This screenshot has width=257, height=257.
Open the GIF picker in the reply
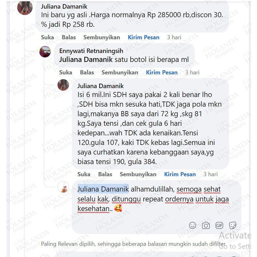pyautogui.click(x=219, y=225)
